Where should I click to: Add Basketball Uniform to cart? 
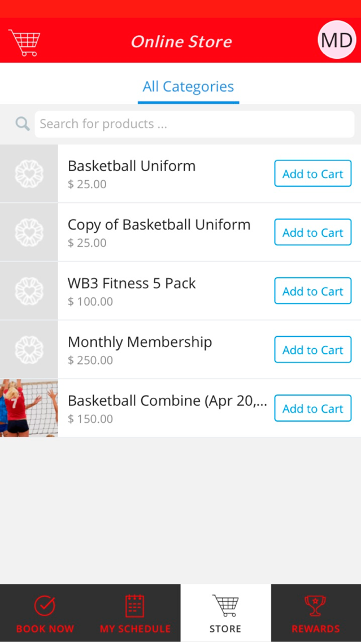pos(313,173)
